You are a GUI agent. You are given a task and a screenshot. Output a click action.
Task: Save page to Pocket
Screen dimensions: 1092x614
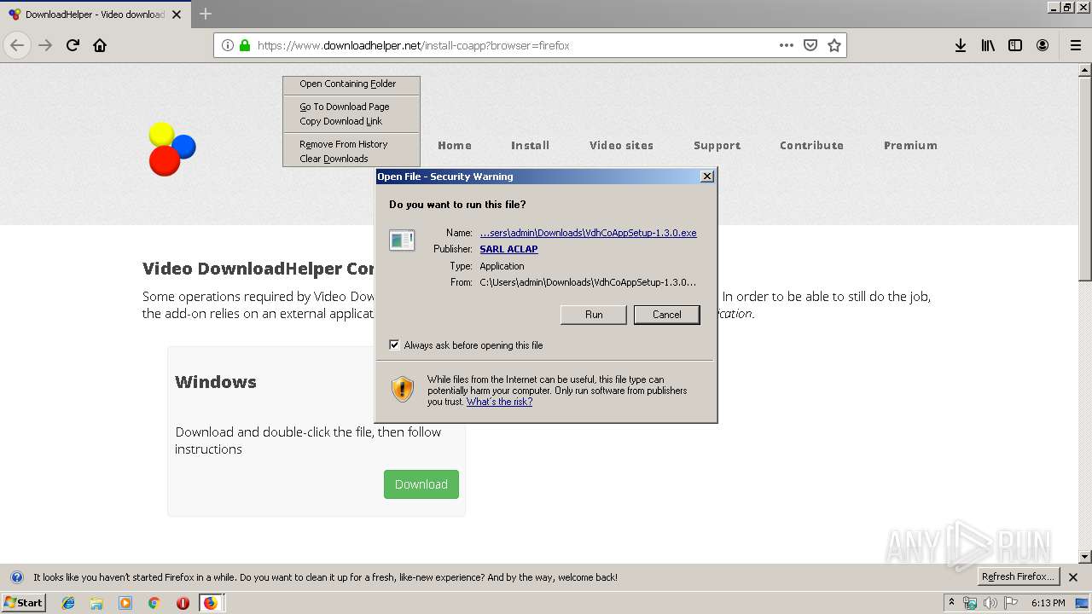(810, 45)
